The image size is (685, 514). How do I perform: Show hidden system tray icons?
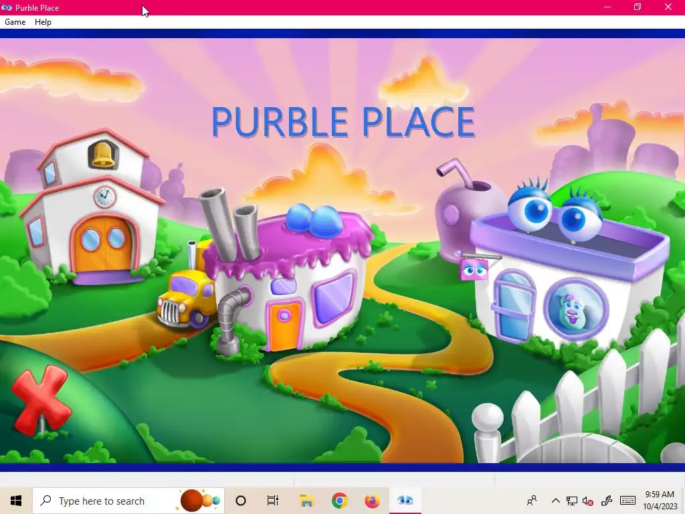[556, 501]
